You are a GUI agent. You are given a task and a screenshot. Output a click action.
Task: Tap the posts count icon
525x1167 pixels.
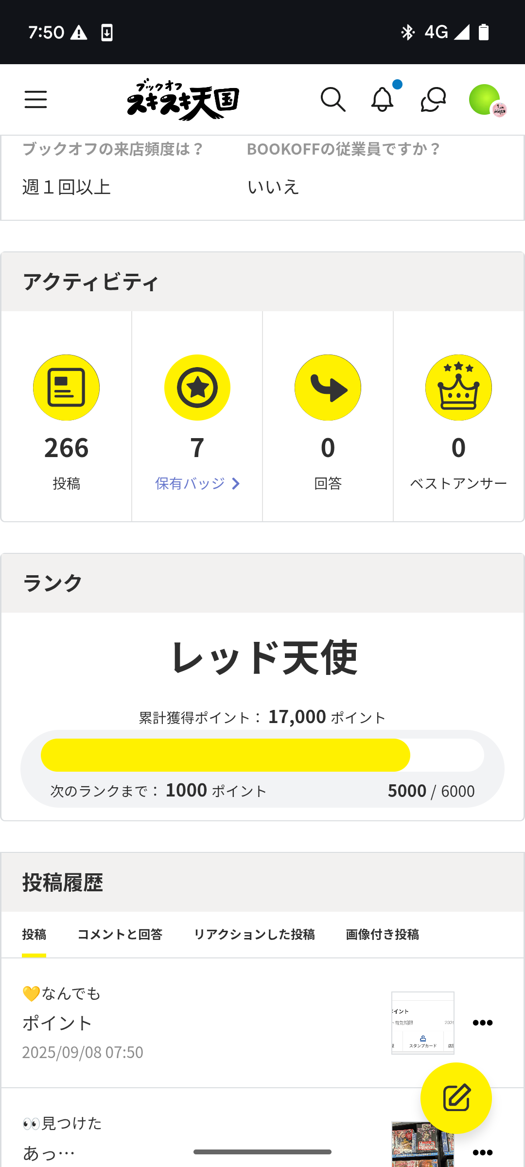point(66,388)
